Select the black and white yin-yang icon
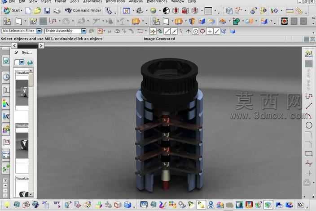316x211 pixels. click(x=166, y=11)
